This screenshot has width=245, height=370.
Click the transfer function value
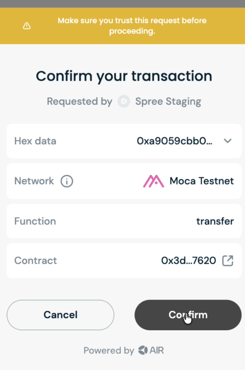tap(215, 221)
